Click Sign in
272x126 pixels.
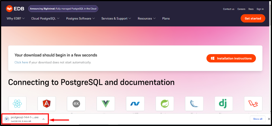(260, 9)
